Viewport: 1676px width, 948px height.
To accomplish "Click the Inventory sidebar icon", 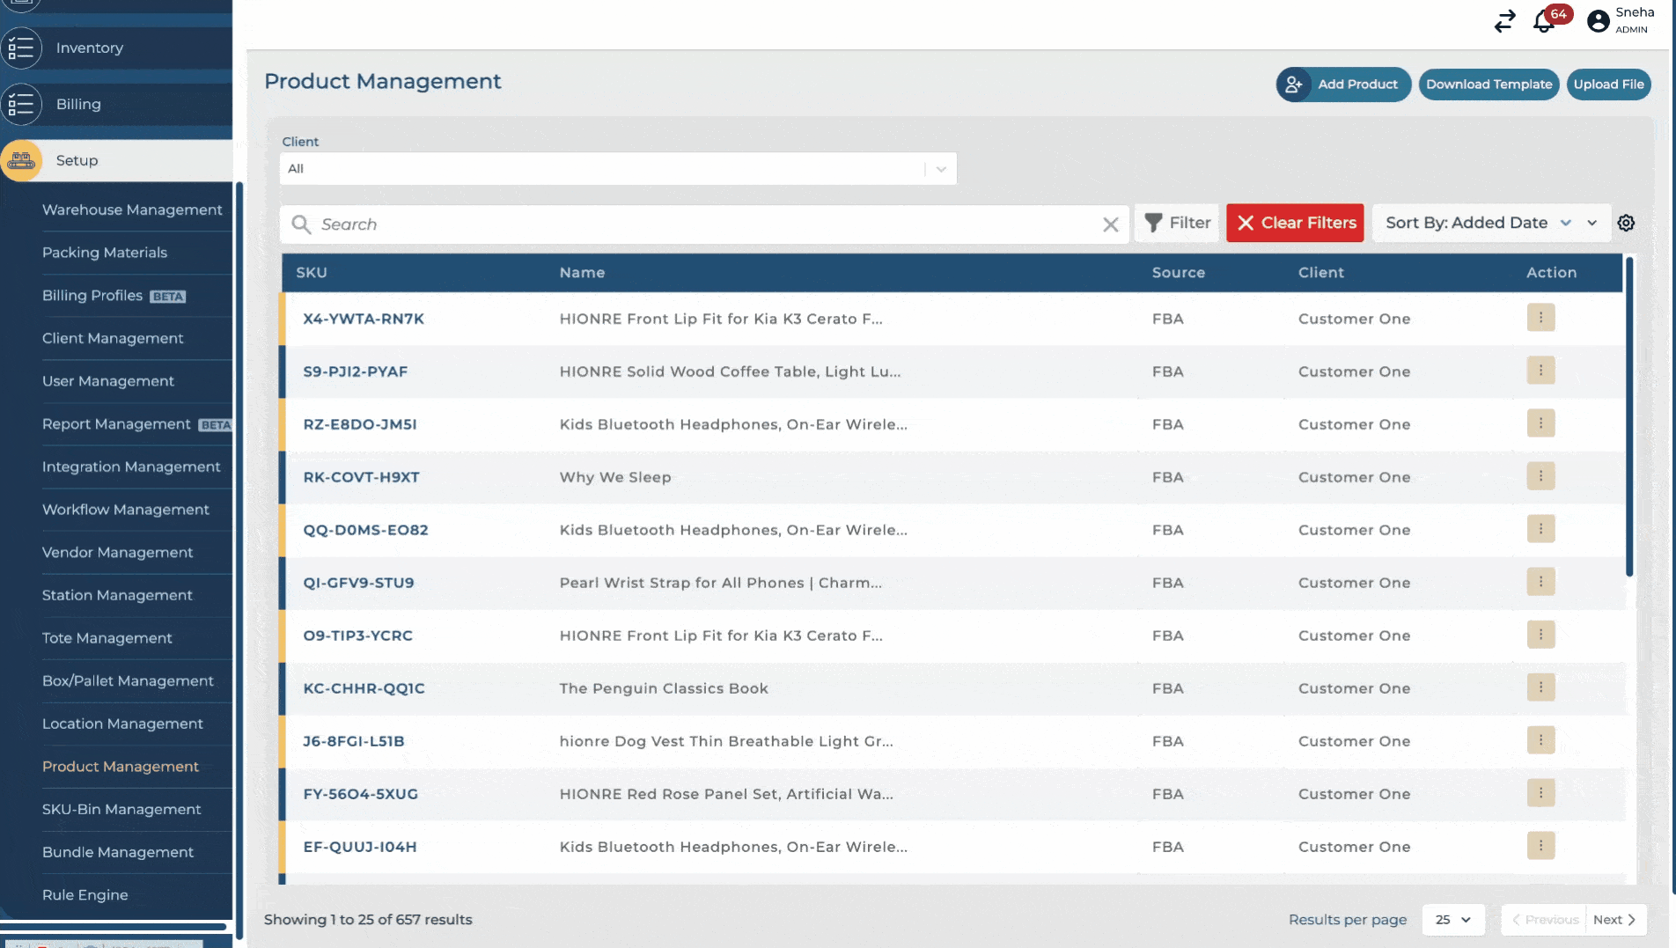I will coord(21,48).
